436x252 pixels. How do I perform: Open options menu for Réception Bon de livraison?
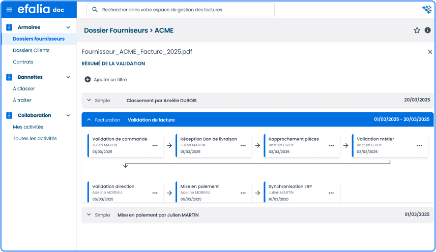tap(243, 145)
